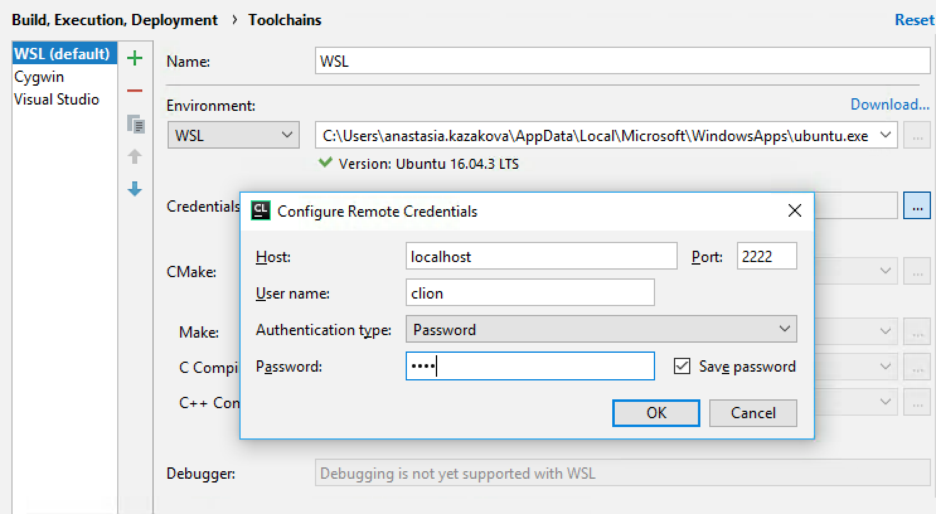Viewport: 936px width, 514px height.
Task: Expand the C++ Compiler dropdown arrow
Action: tap(885, 402)
